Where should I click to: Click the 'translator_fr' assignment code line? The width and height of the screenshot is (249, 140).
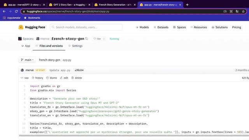coord(89,107)
